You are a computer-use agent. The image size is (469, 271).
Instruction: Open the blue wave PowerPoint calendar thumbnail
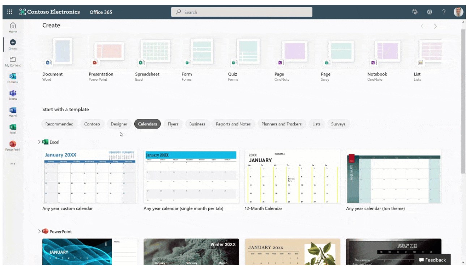pyautogui.click(x=90, y=252)
